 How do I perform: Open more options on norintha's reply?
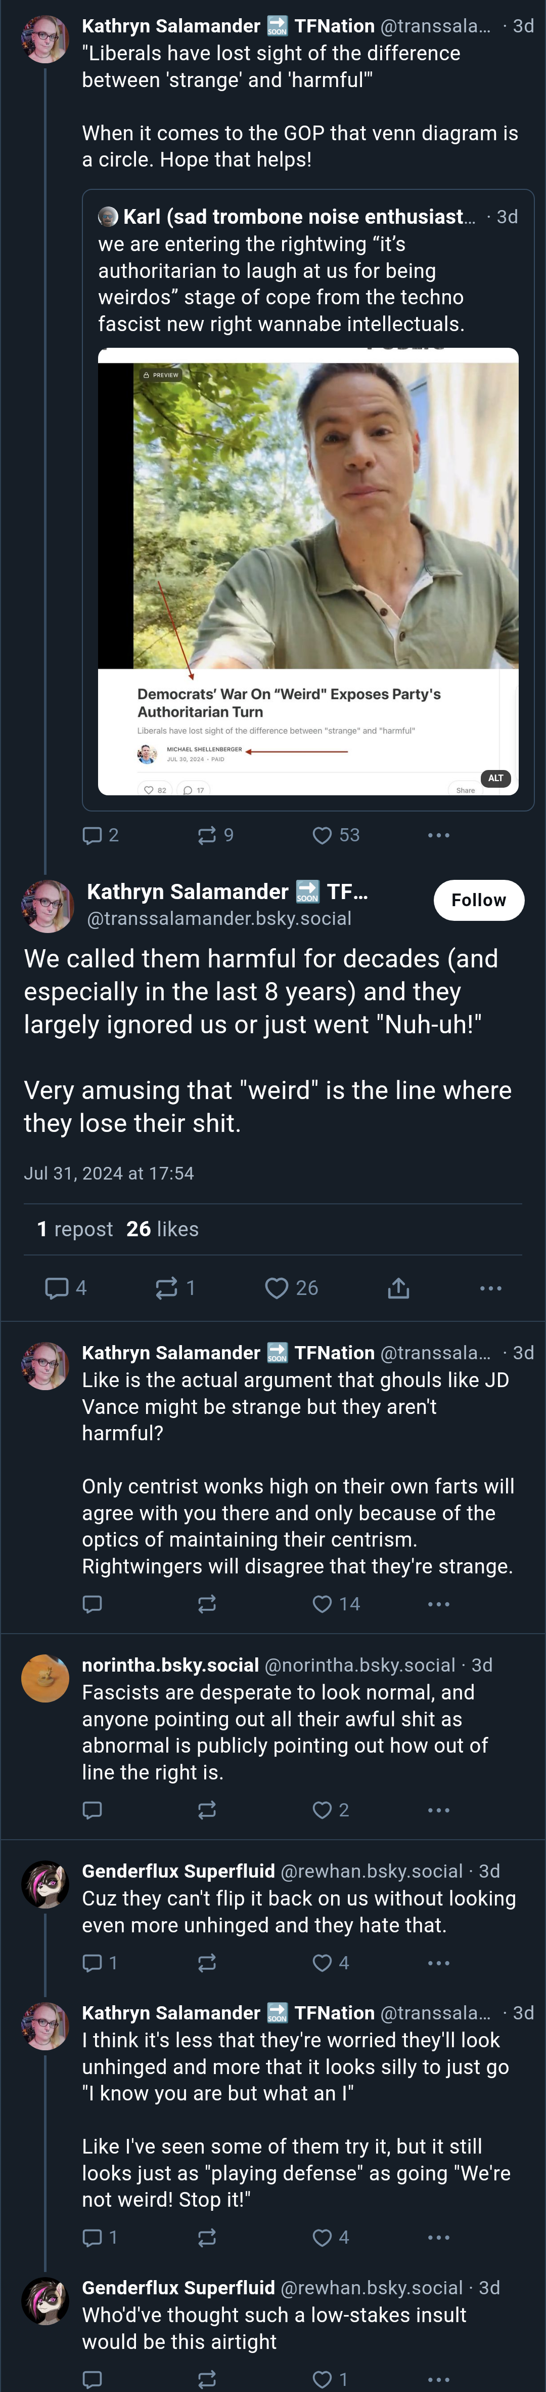tap(438, 1810)
